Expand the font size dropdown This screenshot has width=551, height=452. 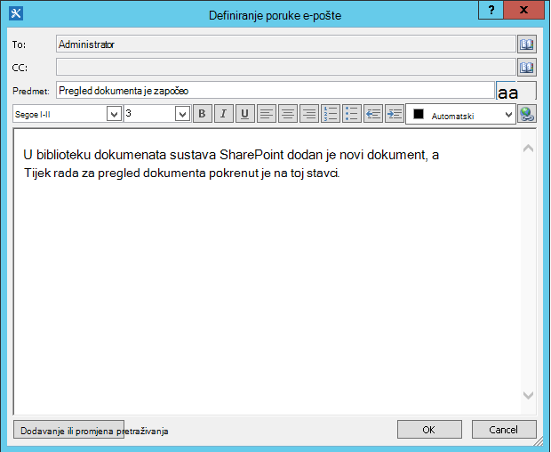pos(182,114)
